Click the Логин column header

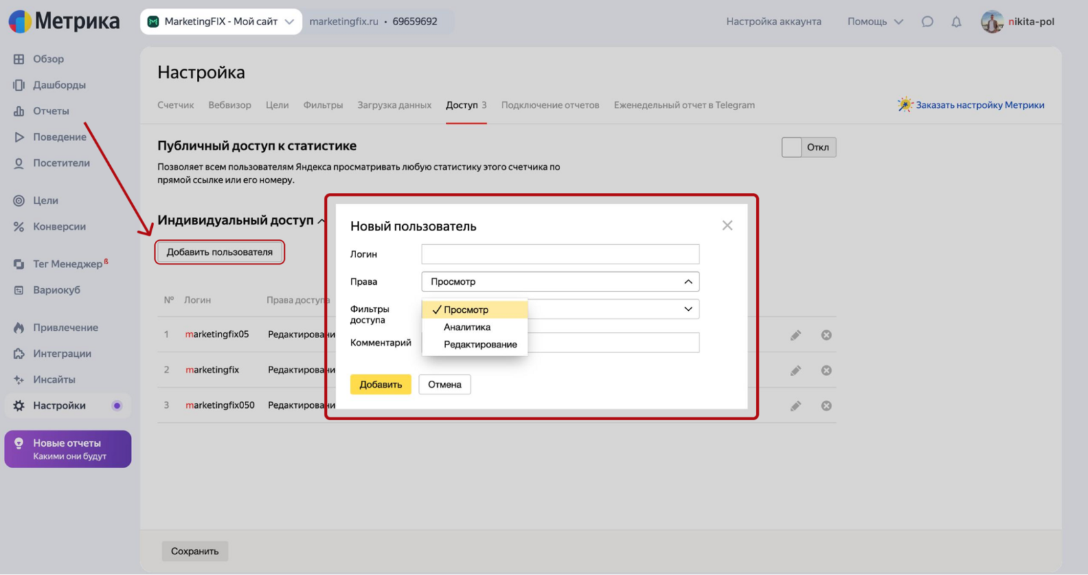[198, 300]
